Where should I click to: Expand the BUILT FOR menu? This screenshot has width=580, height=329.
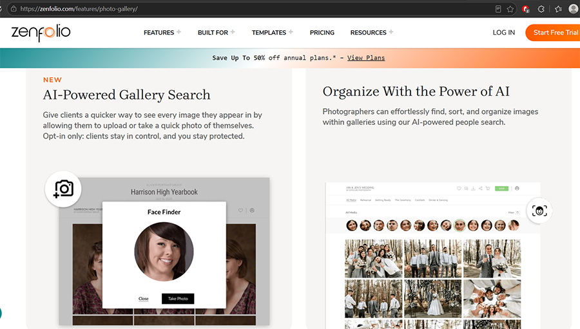217,33
